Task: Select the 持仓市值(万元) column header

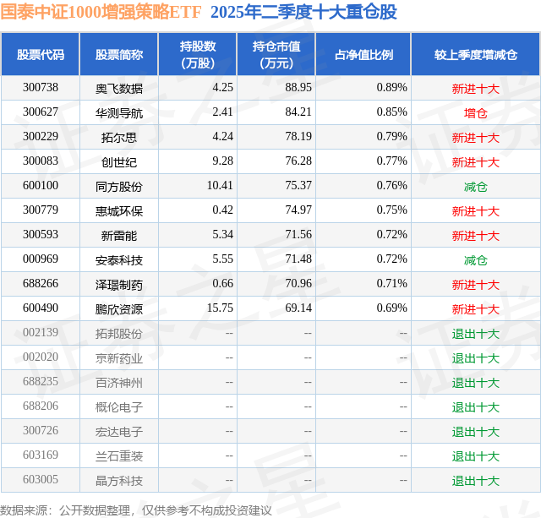Action: pos(276,54)
